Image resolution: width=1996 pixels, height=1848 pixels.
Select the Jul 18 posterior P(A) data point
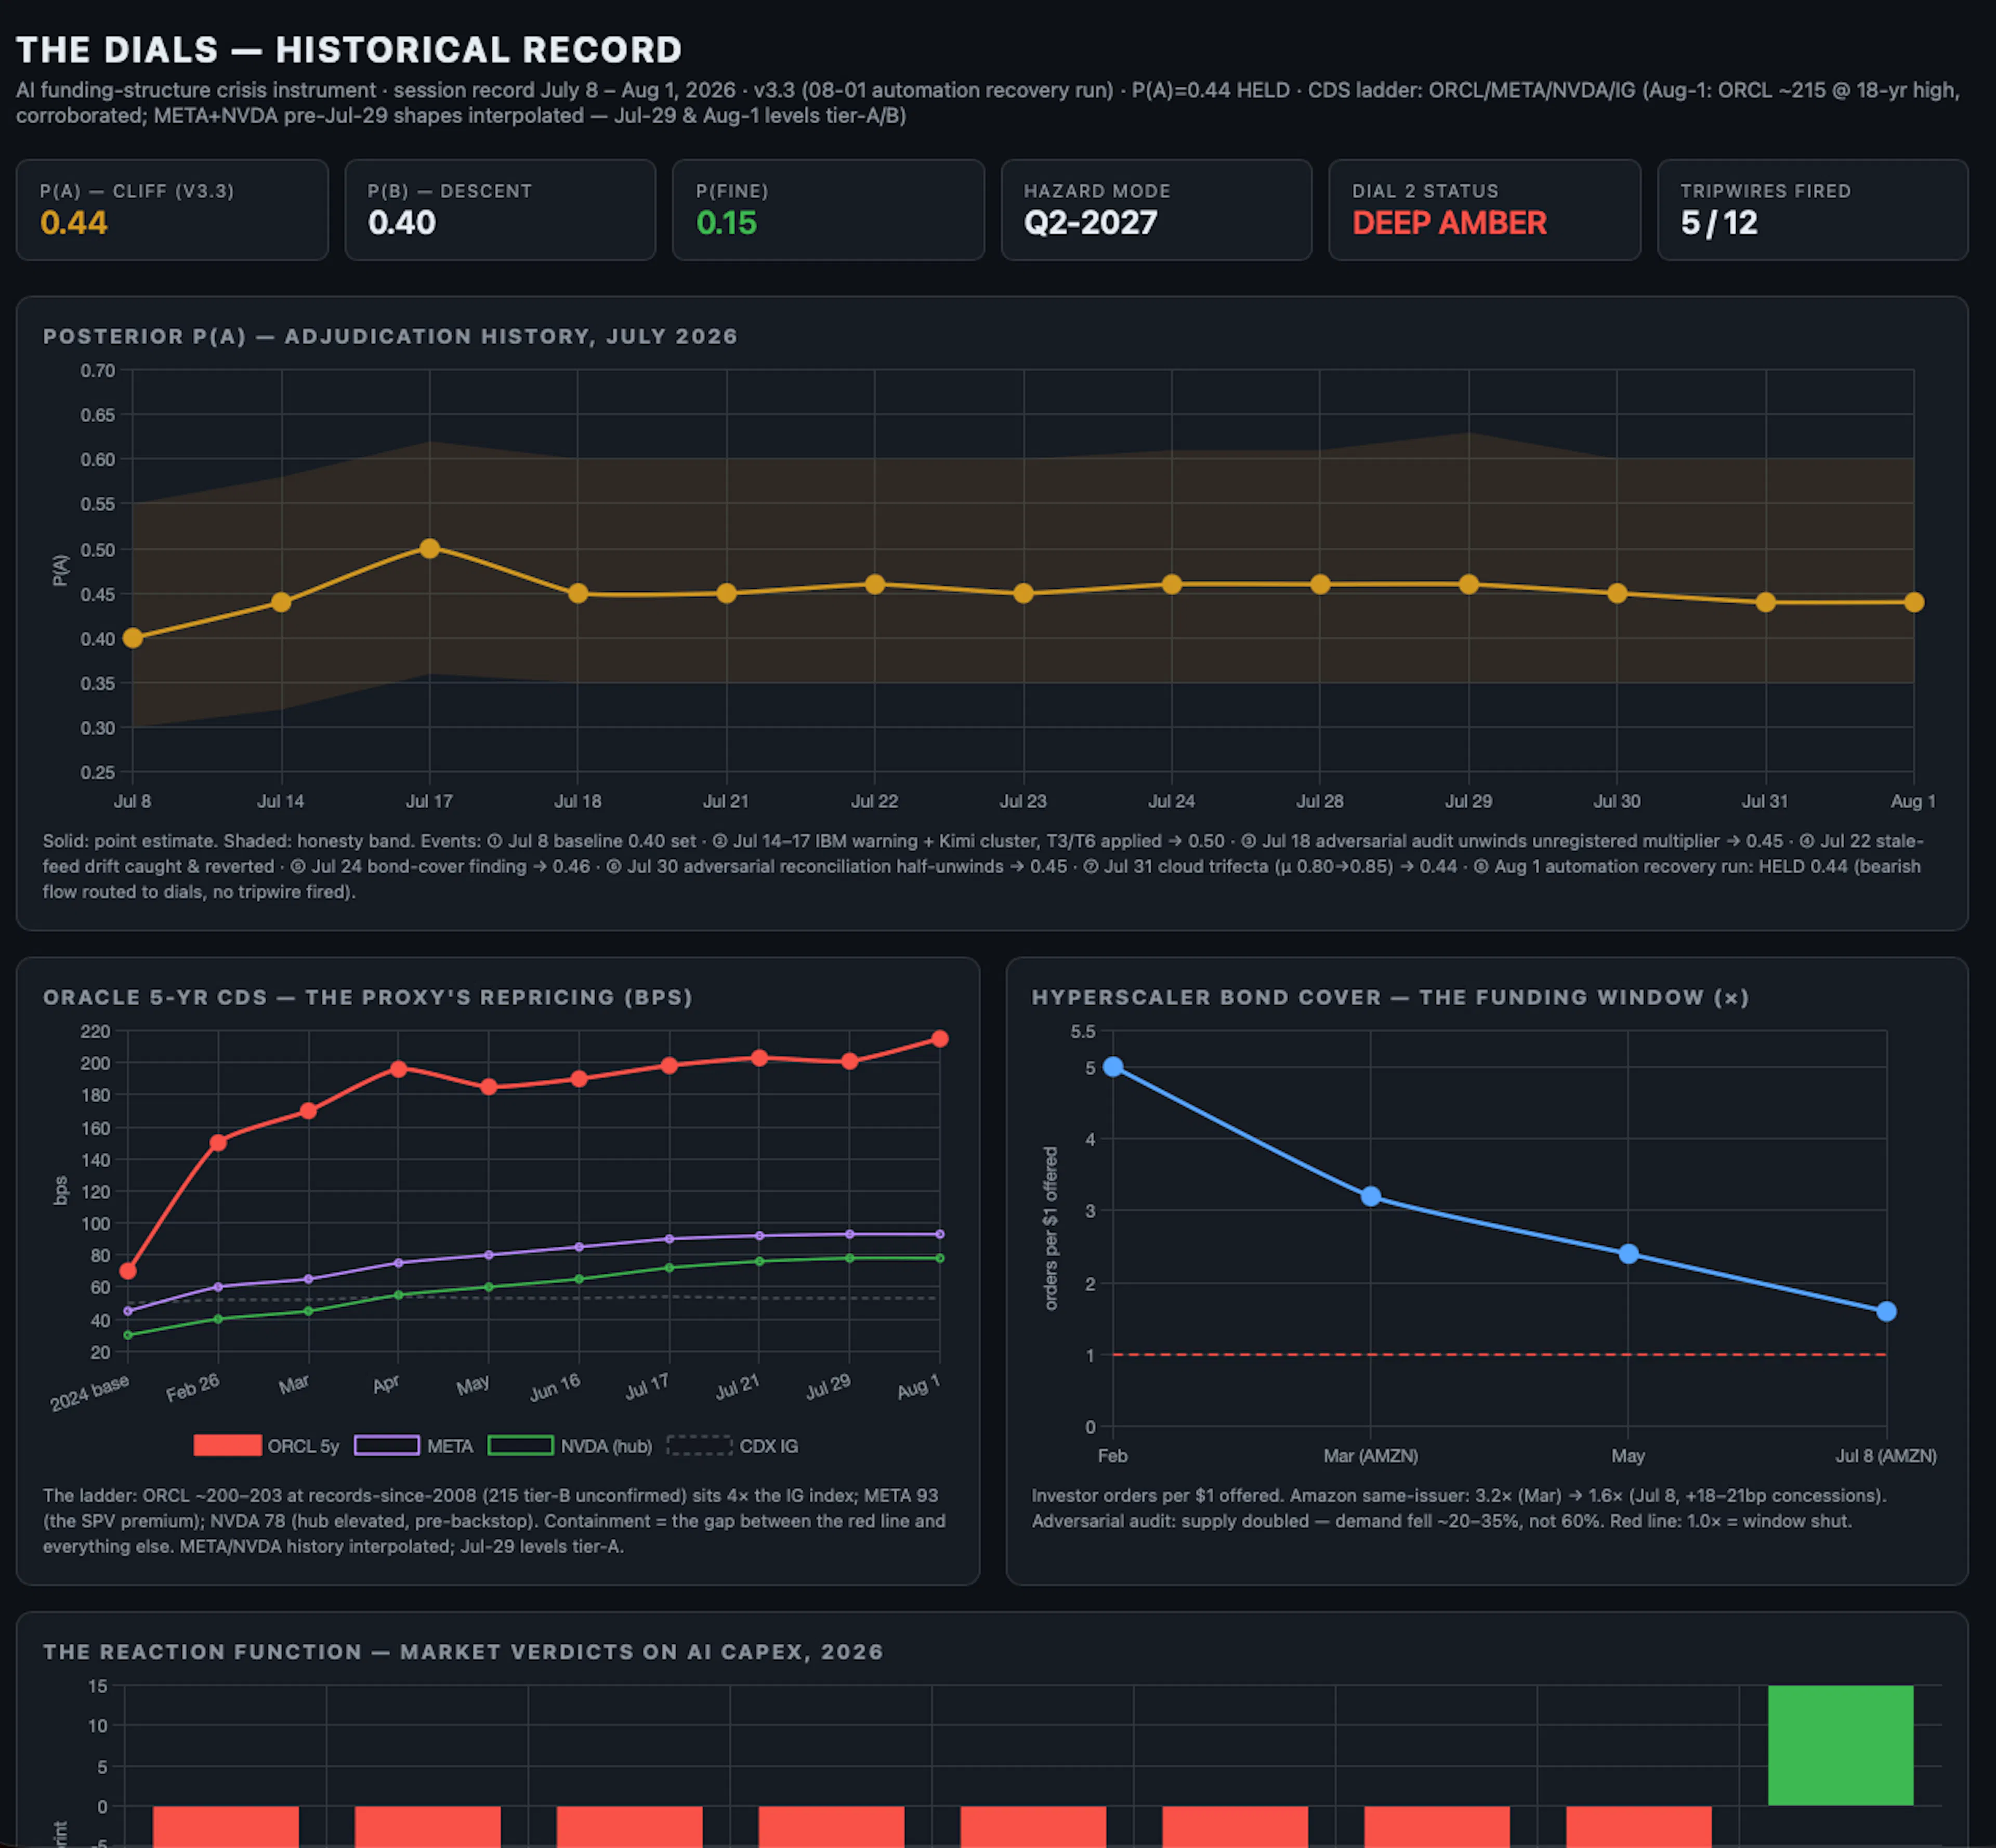coord(578,593)
